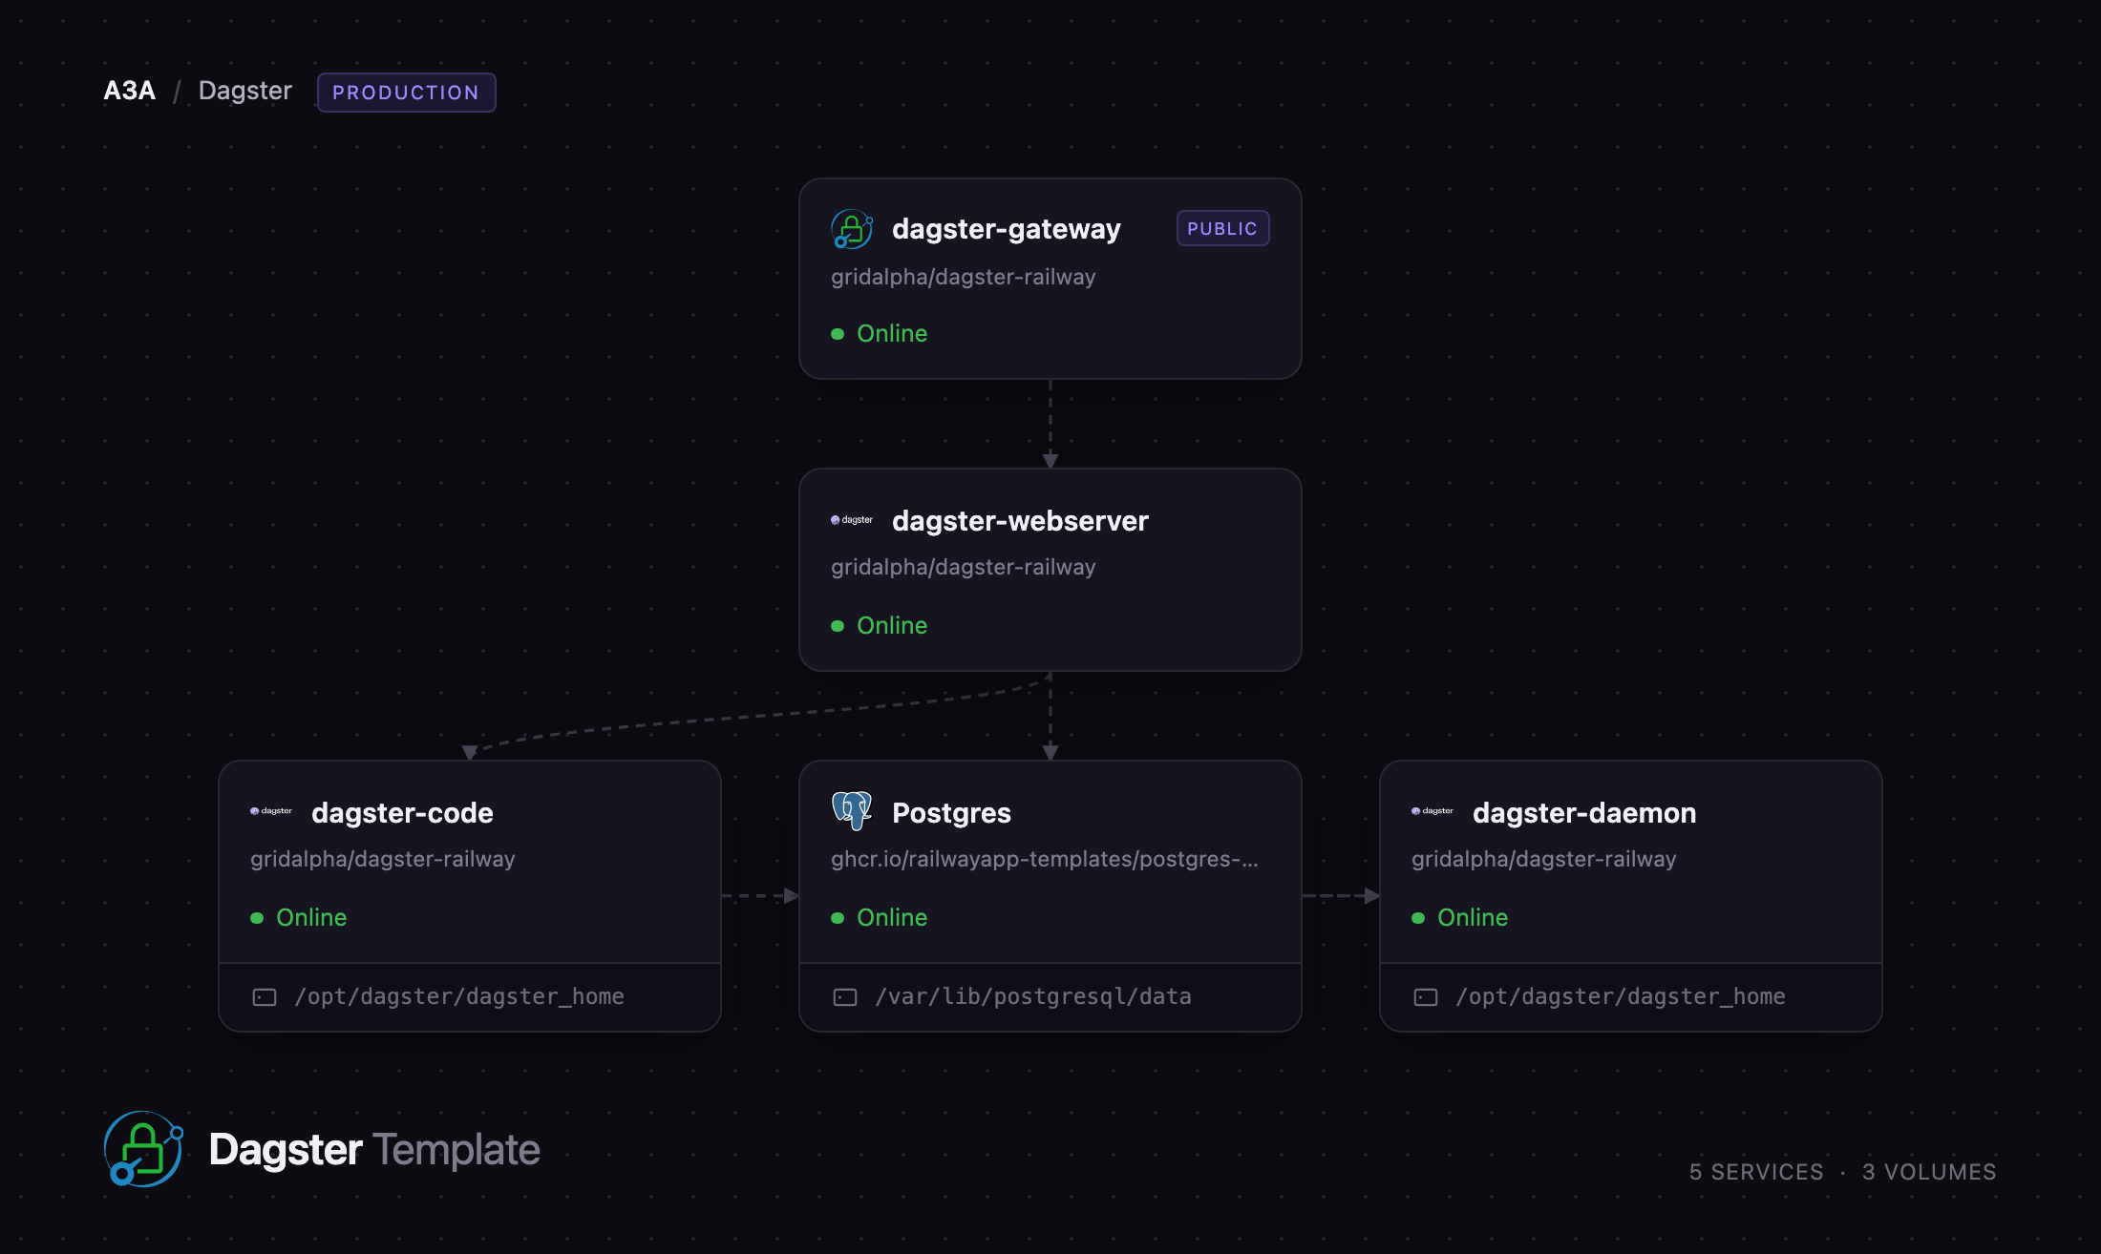Click Online status text on Postgres

[x=892, y=918]
